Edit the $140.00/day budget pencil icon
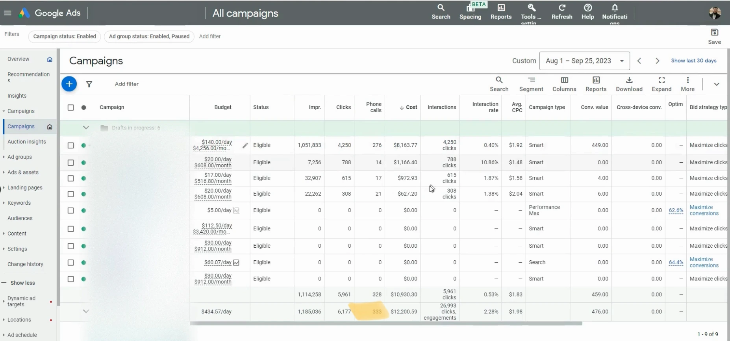Image resolution: width=730 pixels, height=341 pixels. coord(245,145)
